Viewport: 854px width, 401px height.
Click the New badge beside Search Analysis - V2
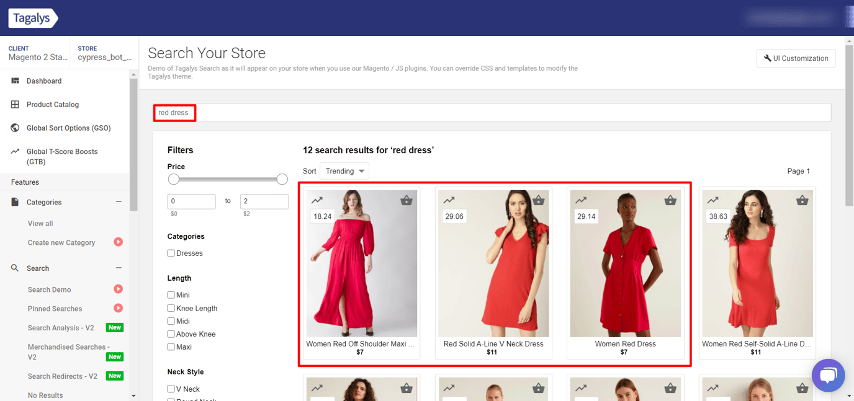tap(115, 327)
